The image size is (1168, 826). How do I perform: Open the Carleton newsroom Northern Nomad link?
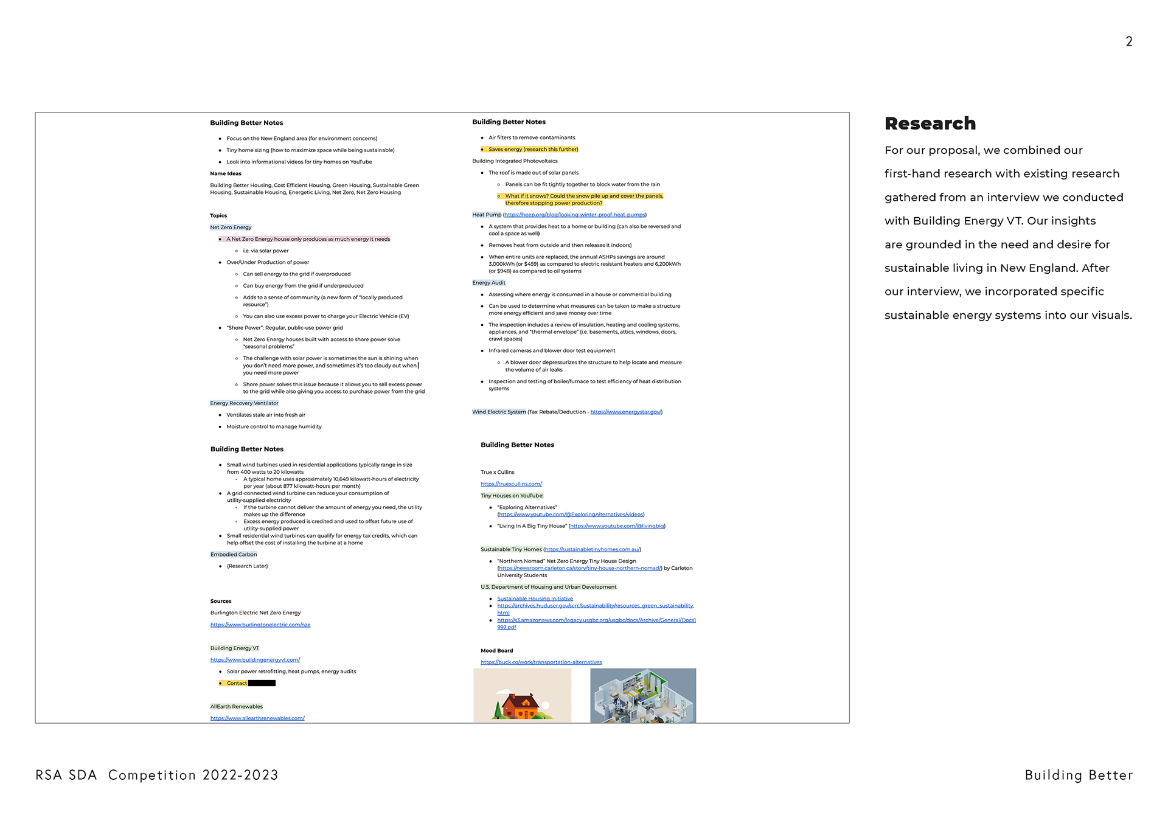(x=579, y=568)
